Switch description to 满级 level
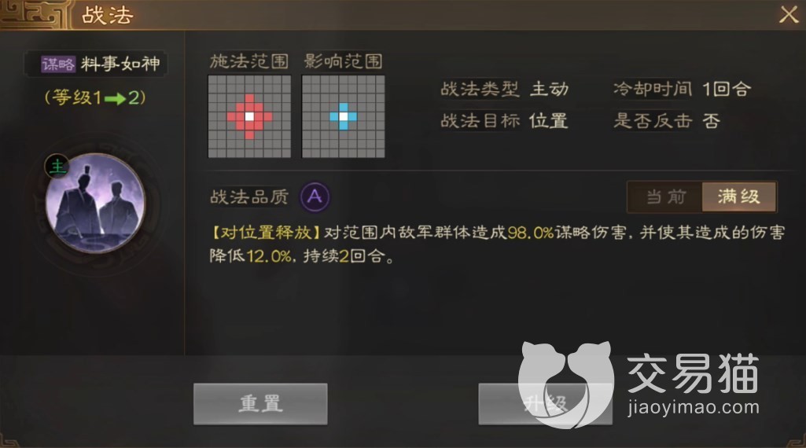 pos(738,196)
